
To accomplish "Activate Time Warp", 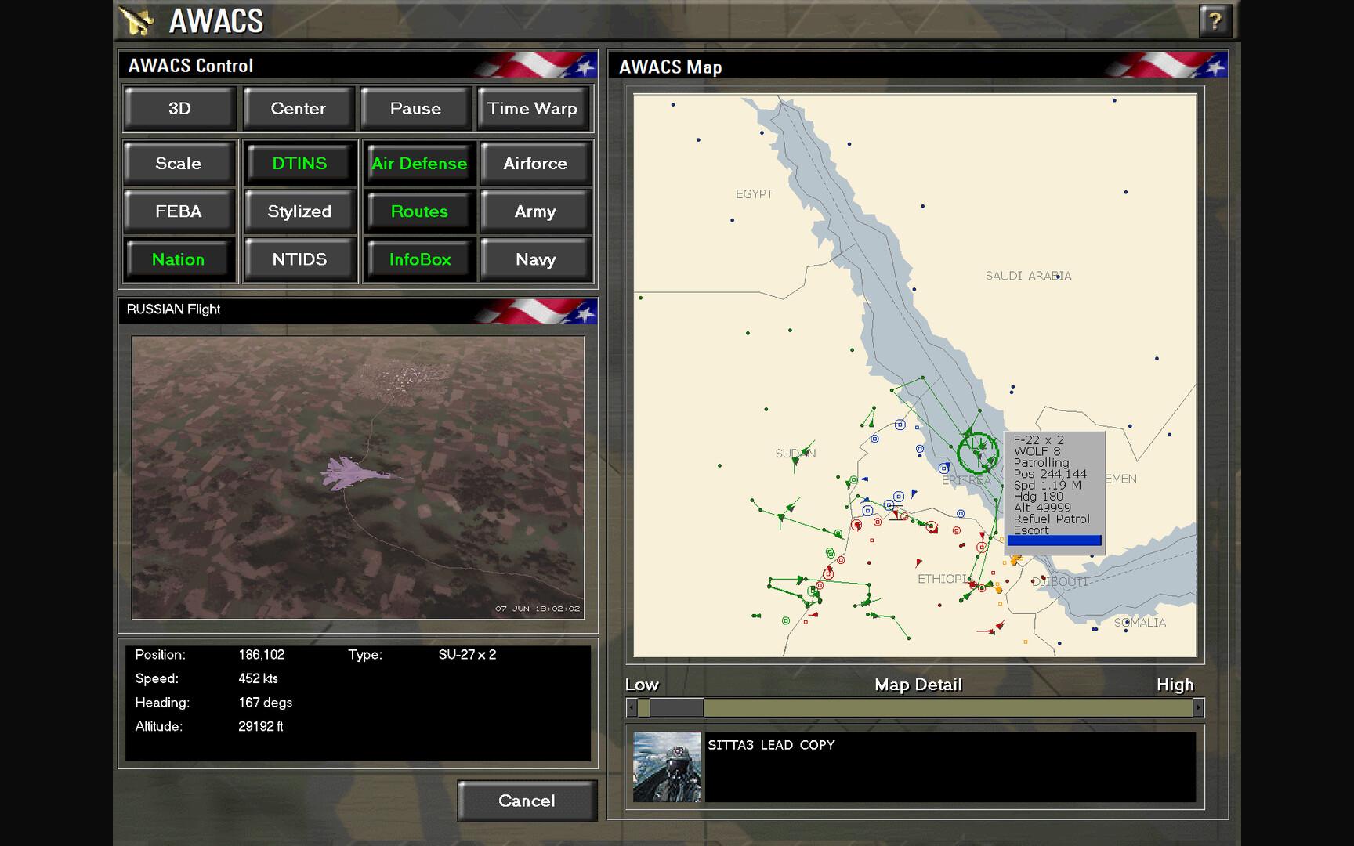I will coord(533,108).
